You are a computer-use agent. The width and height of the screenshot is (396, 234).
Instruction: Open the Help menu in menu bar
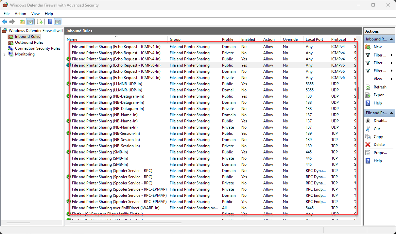click(x=49, y=14)
